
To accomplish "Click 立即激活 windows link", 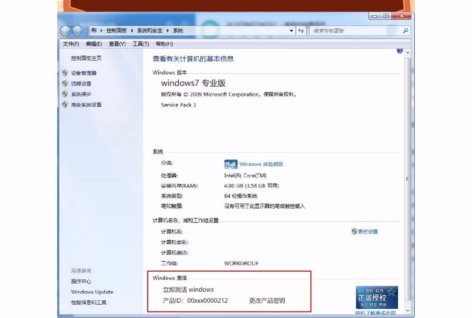I will [x=188, y=289].
